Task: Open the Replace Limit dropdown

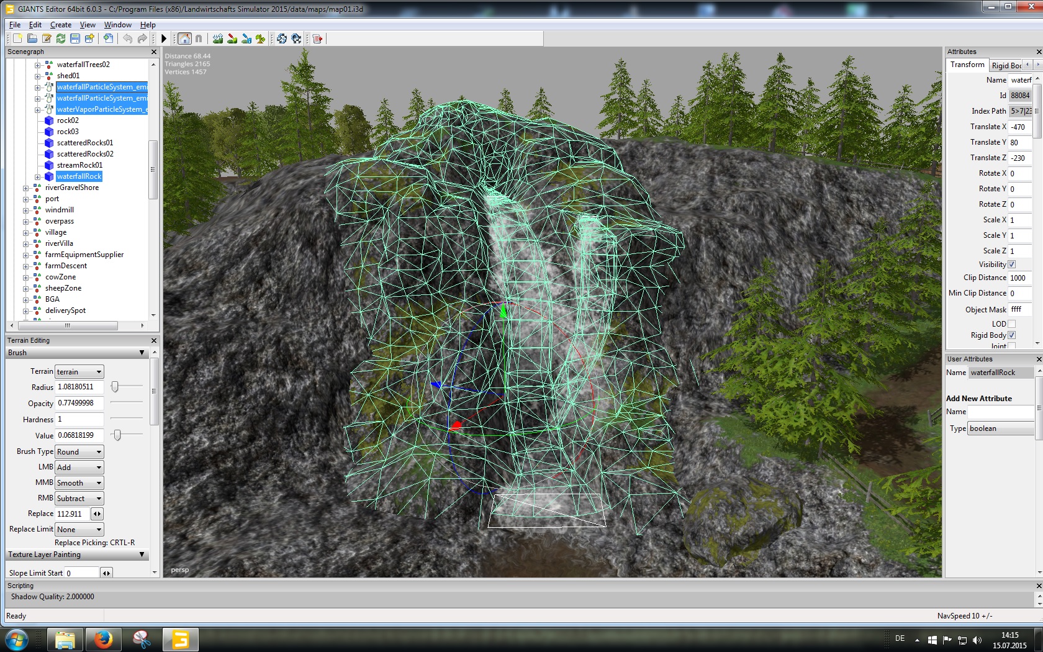Action: coord(79,530)
